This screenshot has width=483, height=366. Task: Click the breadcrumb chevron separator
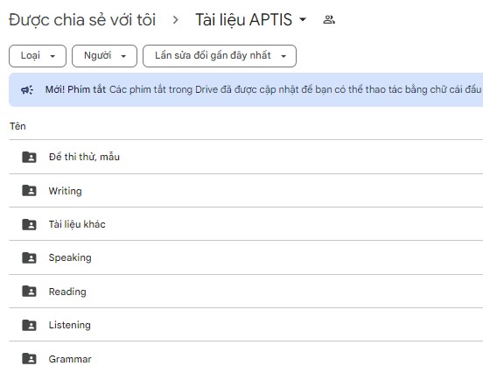(x=176, y=20)
